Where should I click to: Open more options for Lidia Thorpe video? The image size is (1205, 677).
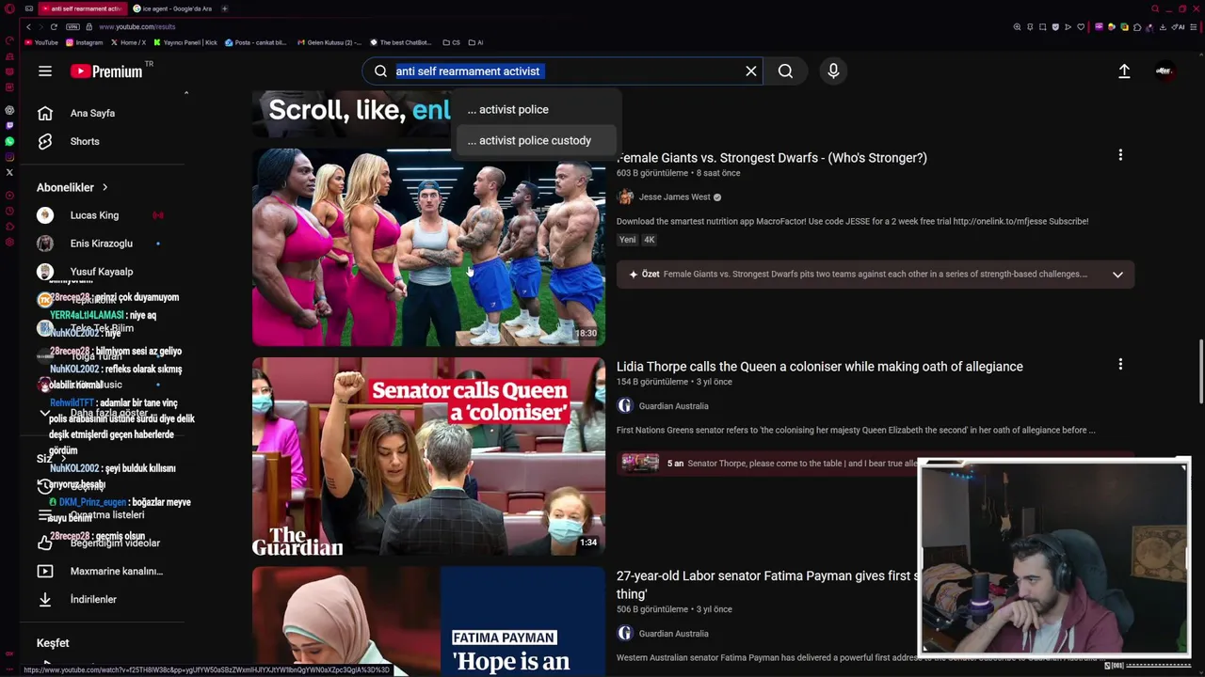1120,364
